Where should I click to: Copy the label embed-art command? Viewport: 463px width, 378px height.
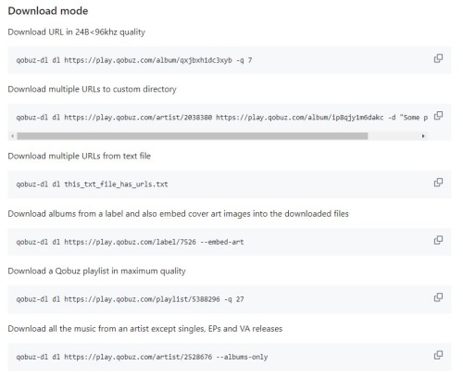click(x=438, y=240)
